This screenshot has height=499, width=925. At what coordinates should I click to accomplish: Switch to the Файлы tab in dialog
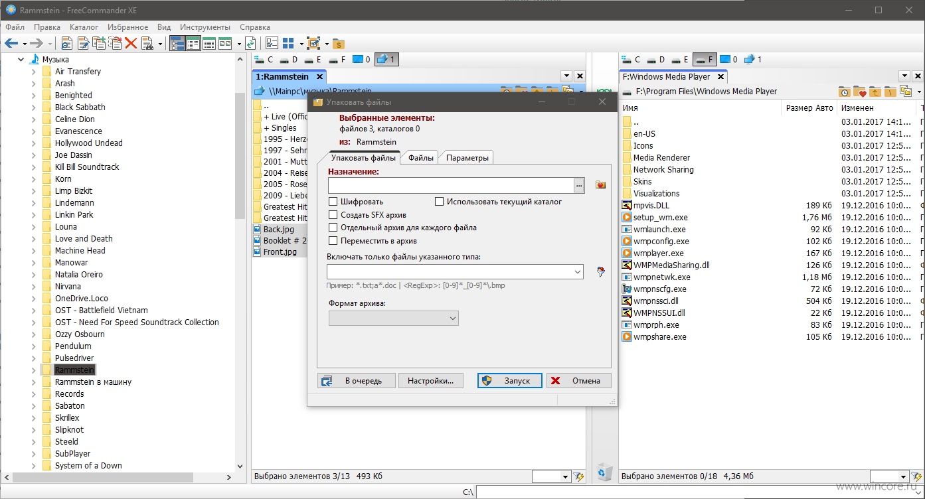click(421, 157)
